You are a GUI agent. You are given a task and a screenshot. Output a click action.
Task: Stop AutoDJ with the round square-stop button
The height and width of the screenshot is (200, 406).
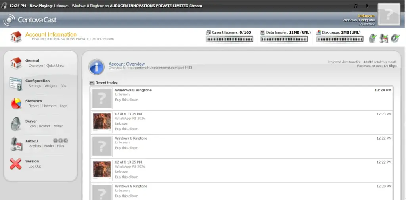(61, 140)
